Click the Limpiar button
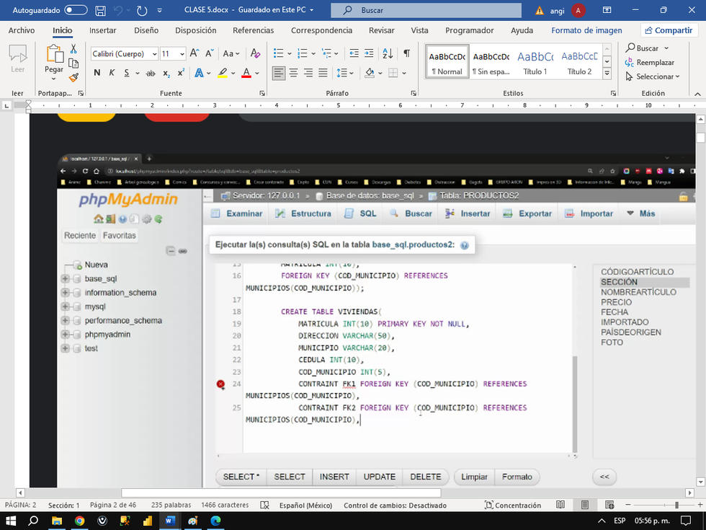The image size is (706, 530). [x=474, y=477]
